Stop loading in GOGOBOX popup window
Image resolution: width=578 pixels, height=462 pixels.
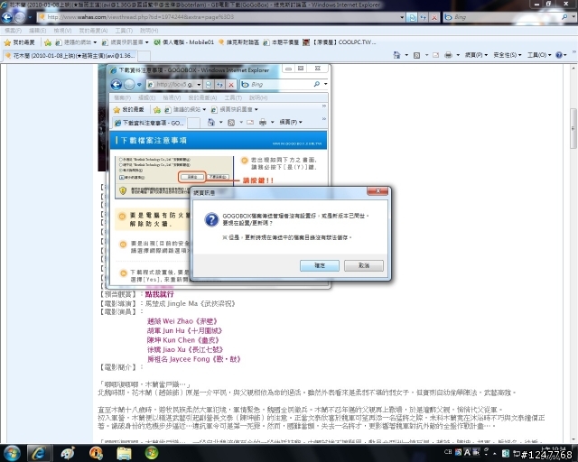point(231,85)
